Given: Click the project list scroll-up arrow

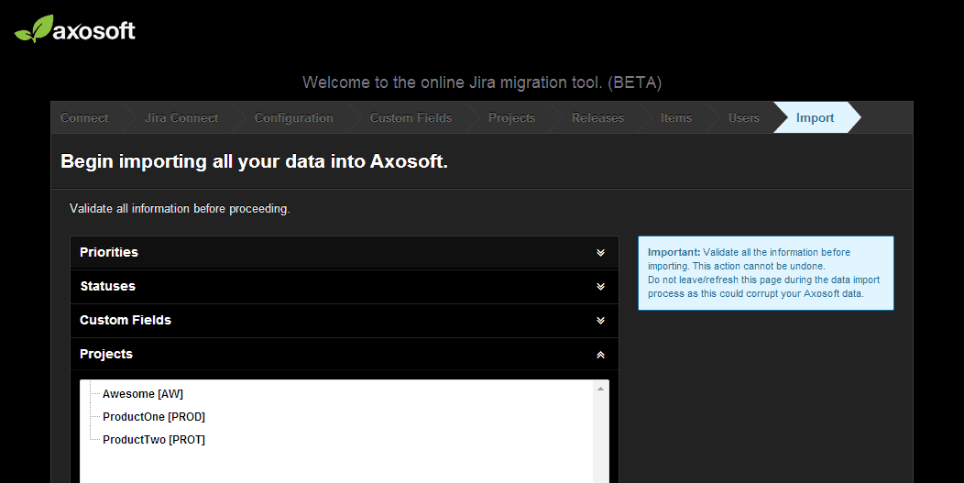Looking at the screenshot, I should pyautogui.click(x=600, y=389).
